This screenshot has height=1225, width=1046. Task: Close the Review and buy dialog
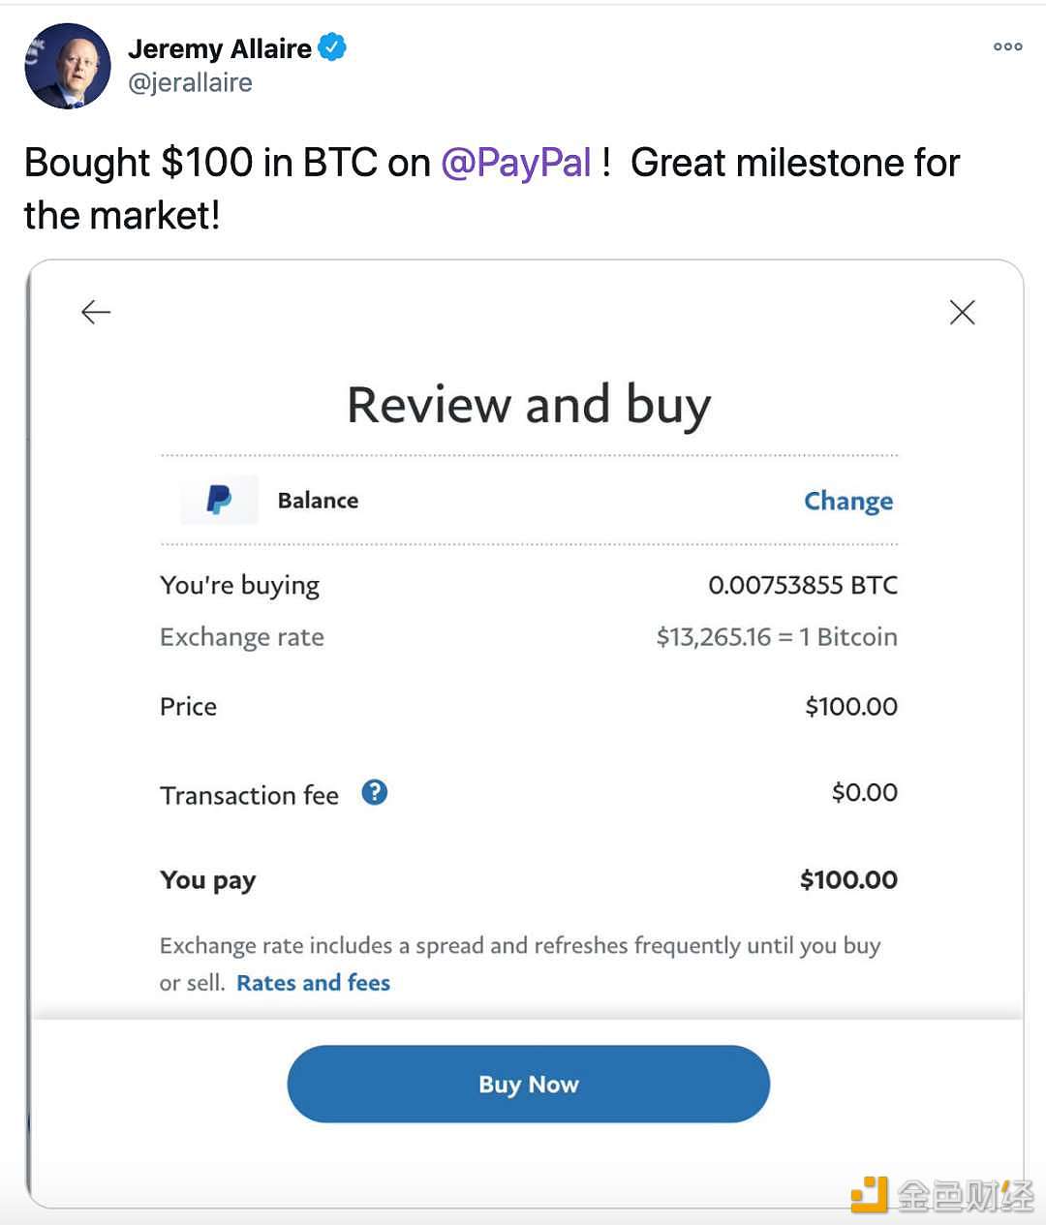click(x=962, y=312)
